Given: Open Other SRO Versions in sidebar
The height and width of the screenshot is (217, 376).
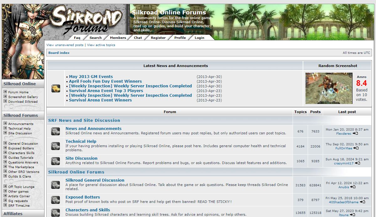Looking at the screenshot, I should tap(24, 172).
